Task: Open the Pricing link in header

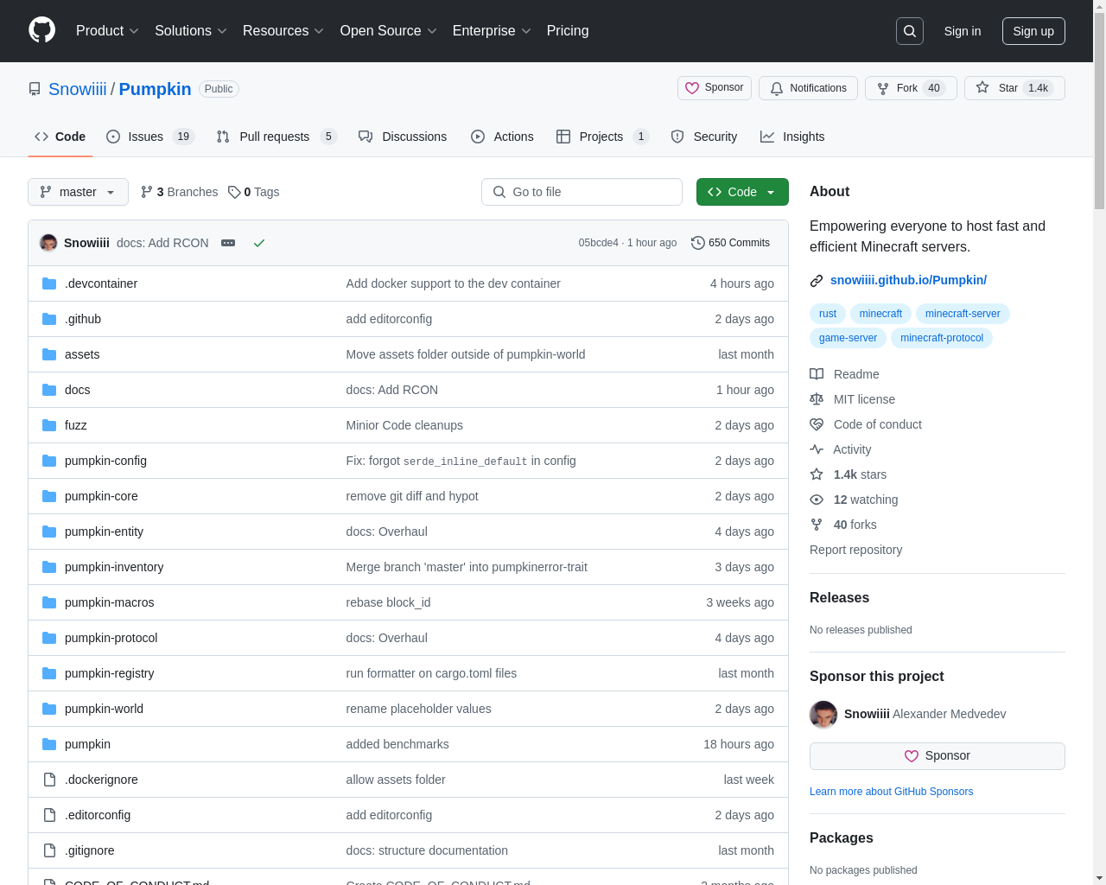Action: 568,31
